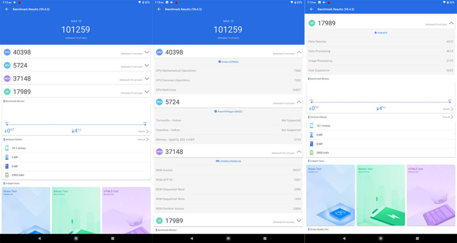The height and width of the screenshot is (243, 457).
Task: Click the screen size icon beside 10.1 inches, right screen
Action: (311, 126)
